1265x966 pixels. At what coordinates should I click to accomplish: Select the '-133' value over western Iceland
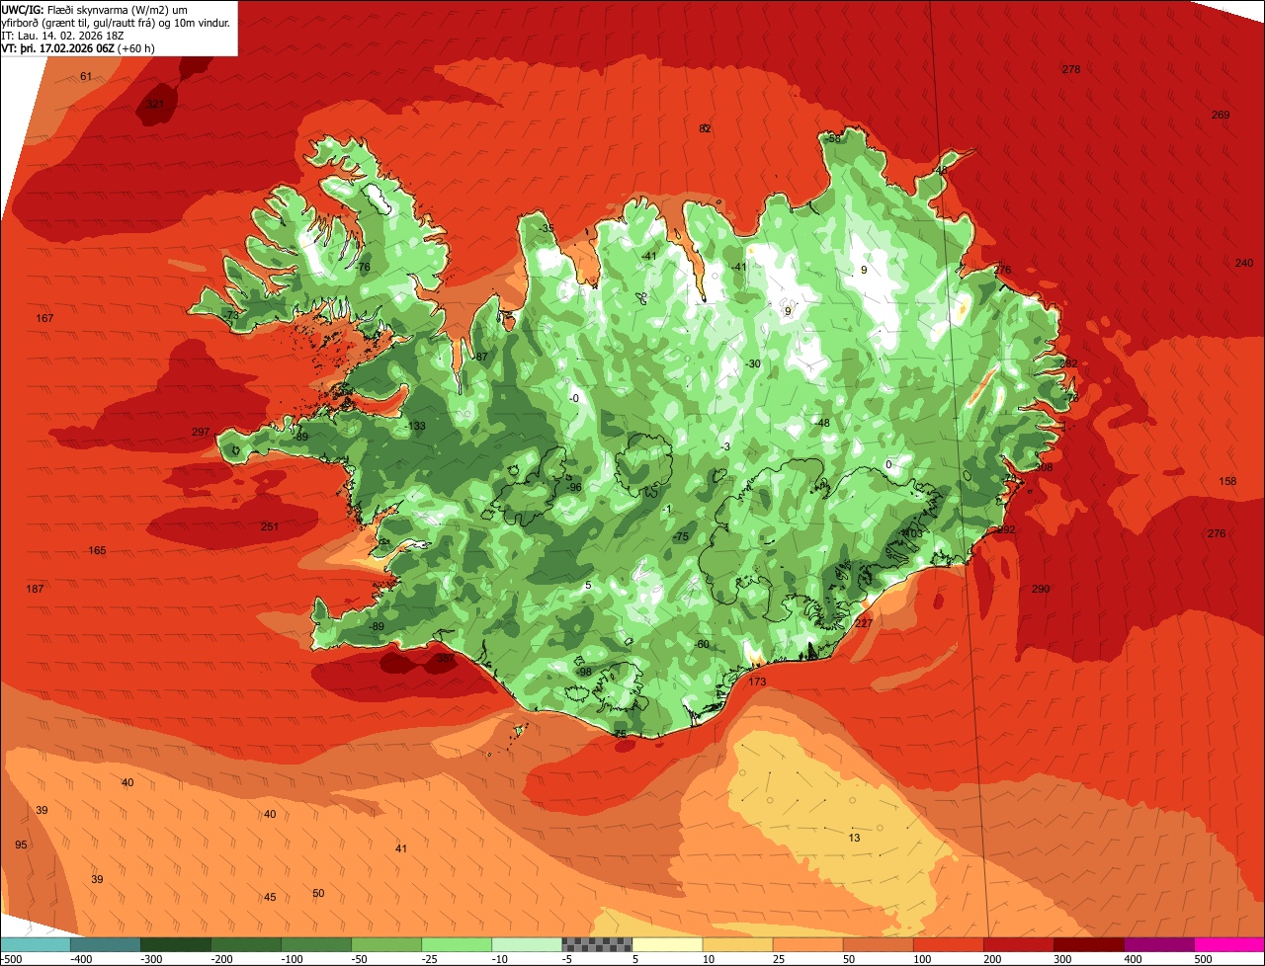(x=415, y=426)
